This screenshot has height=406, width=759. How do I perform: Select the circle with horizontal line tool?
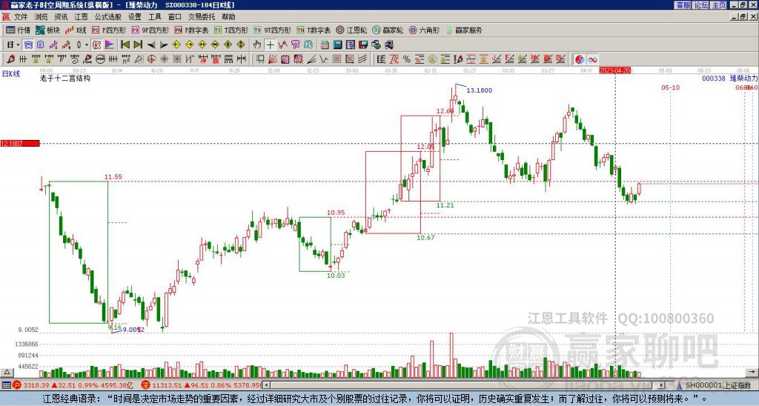[x=100, y=59]
